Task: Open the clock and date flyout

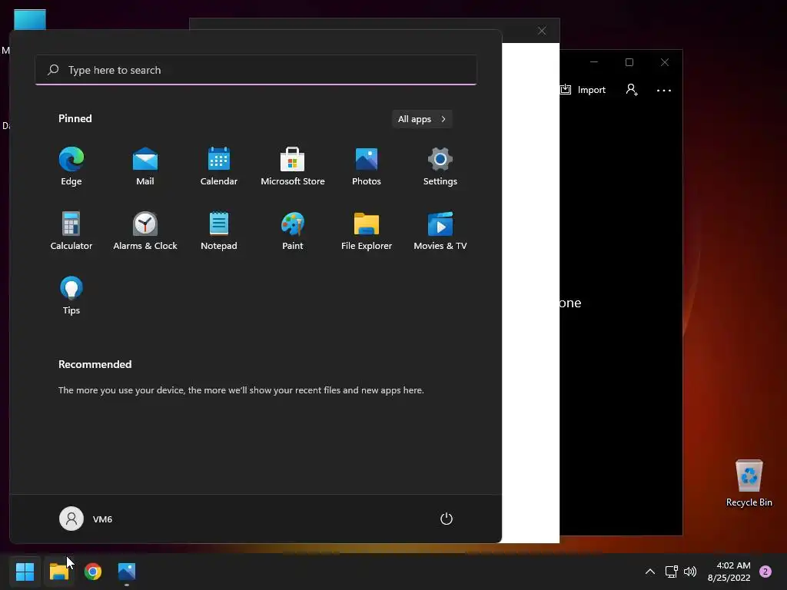Action: pos(729,572)
